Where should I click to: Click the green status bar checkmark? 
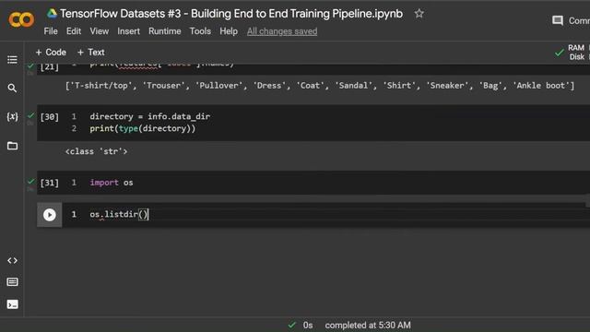click(x=292, y=325)
